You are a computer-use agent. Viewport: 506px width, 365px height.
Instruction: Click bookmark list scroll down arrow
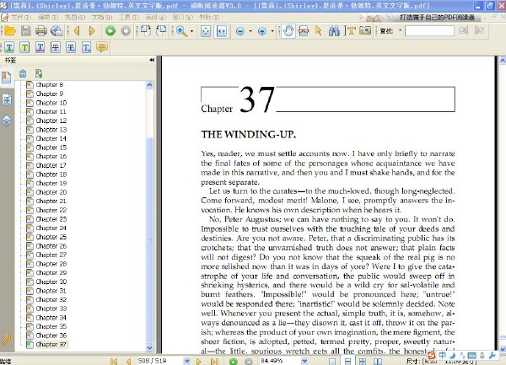(149, 347)
